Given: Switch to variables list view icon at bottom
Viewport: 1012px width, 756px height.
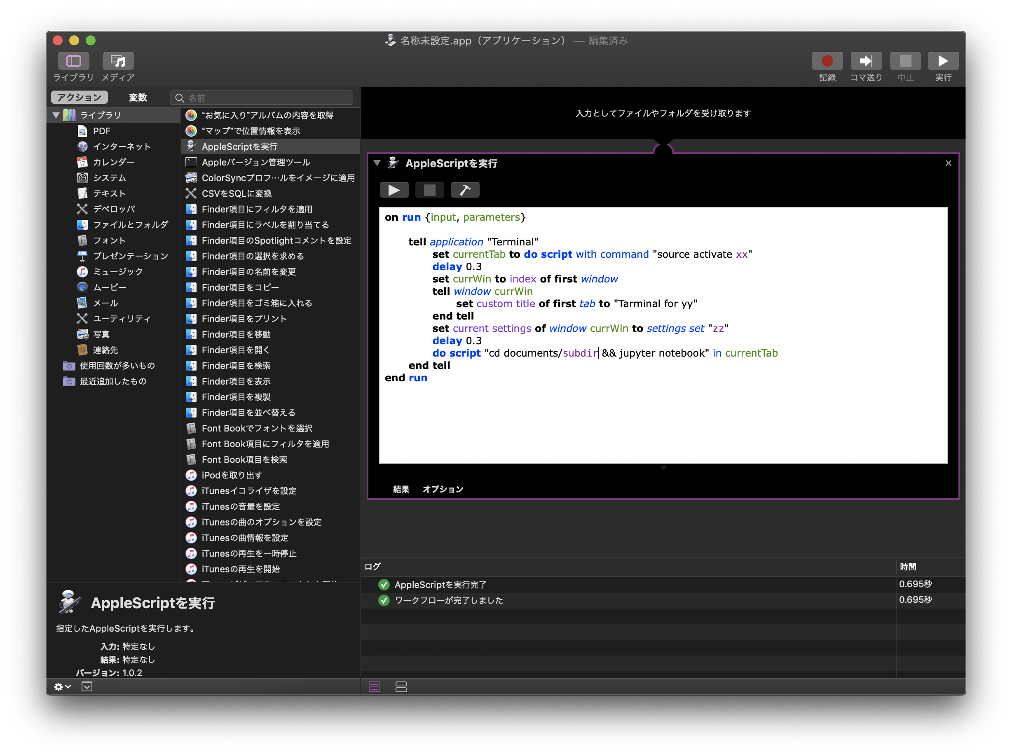Looking at the screenshot, I should pyautogui.click(x=401, y=686).
